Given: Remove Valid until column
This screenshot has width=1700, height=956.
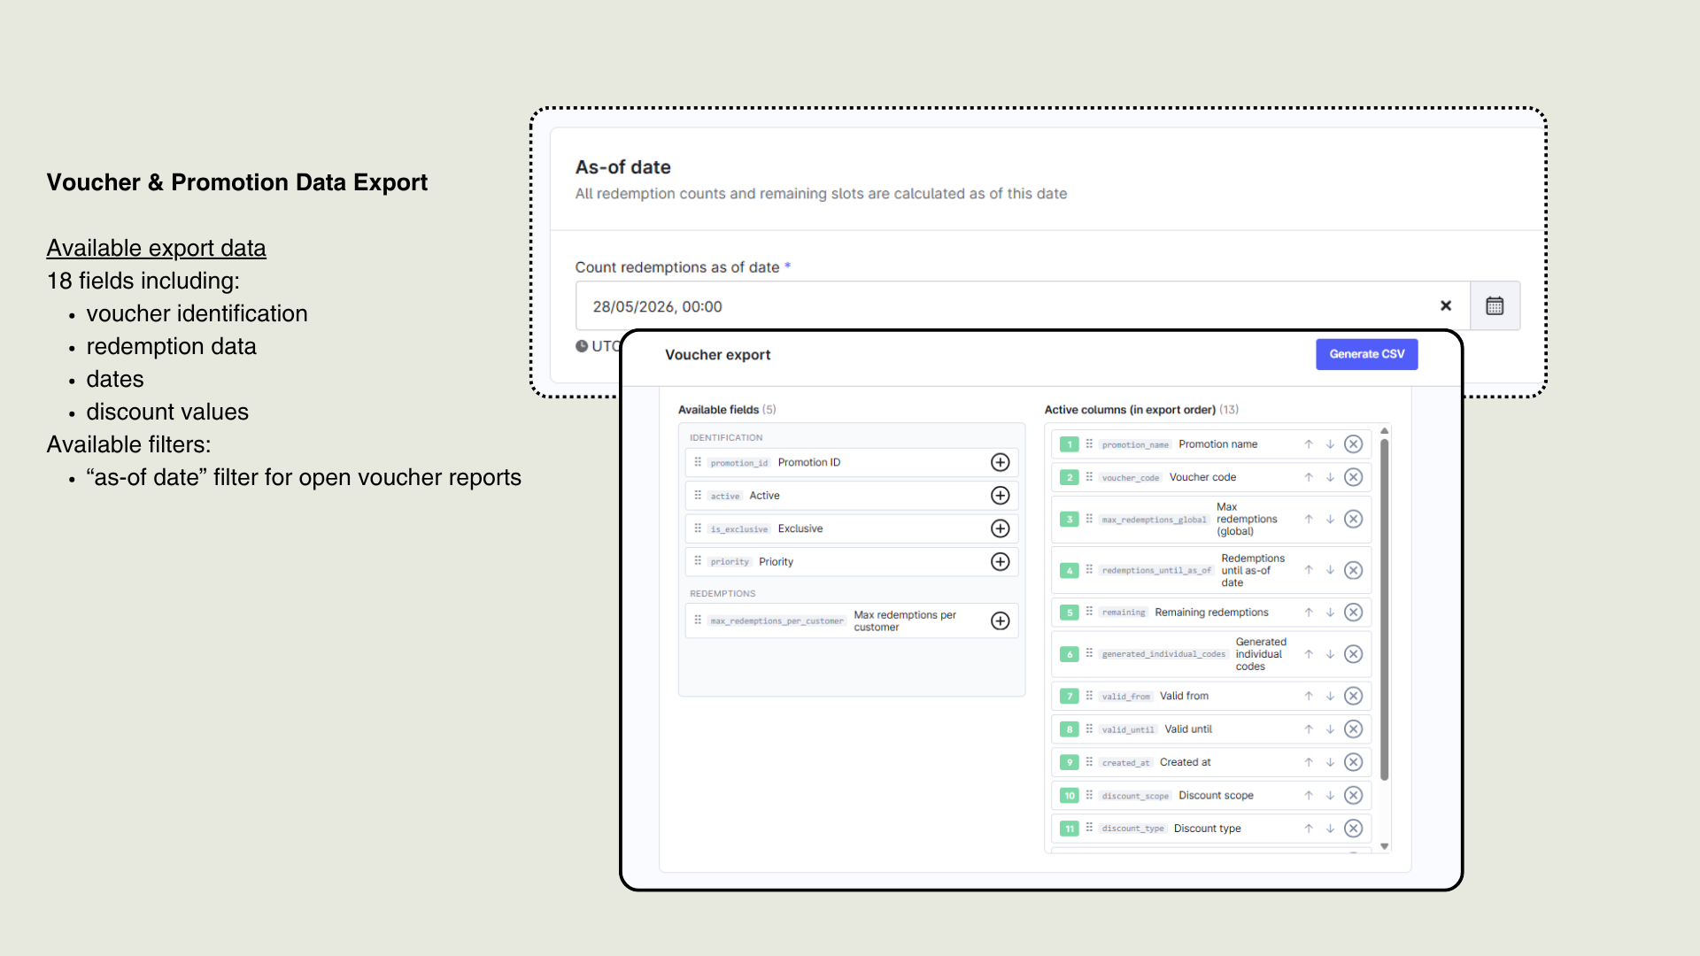Looking at the screenshot, I should tap(1353, 729).
